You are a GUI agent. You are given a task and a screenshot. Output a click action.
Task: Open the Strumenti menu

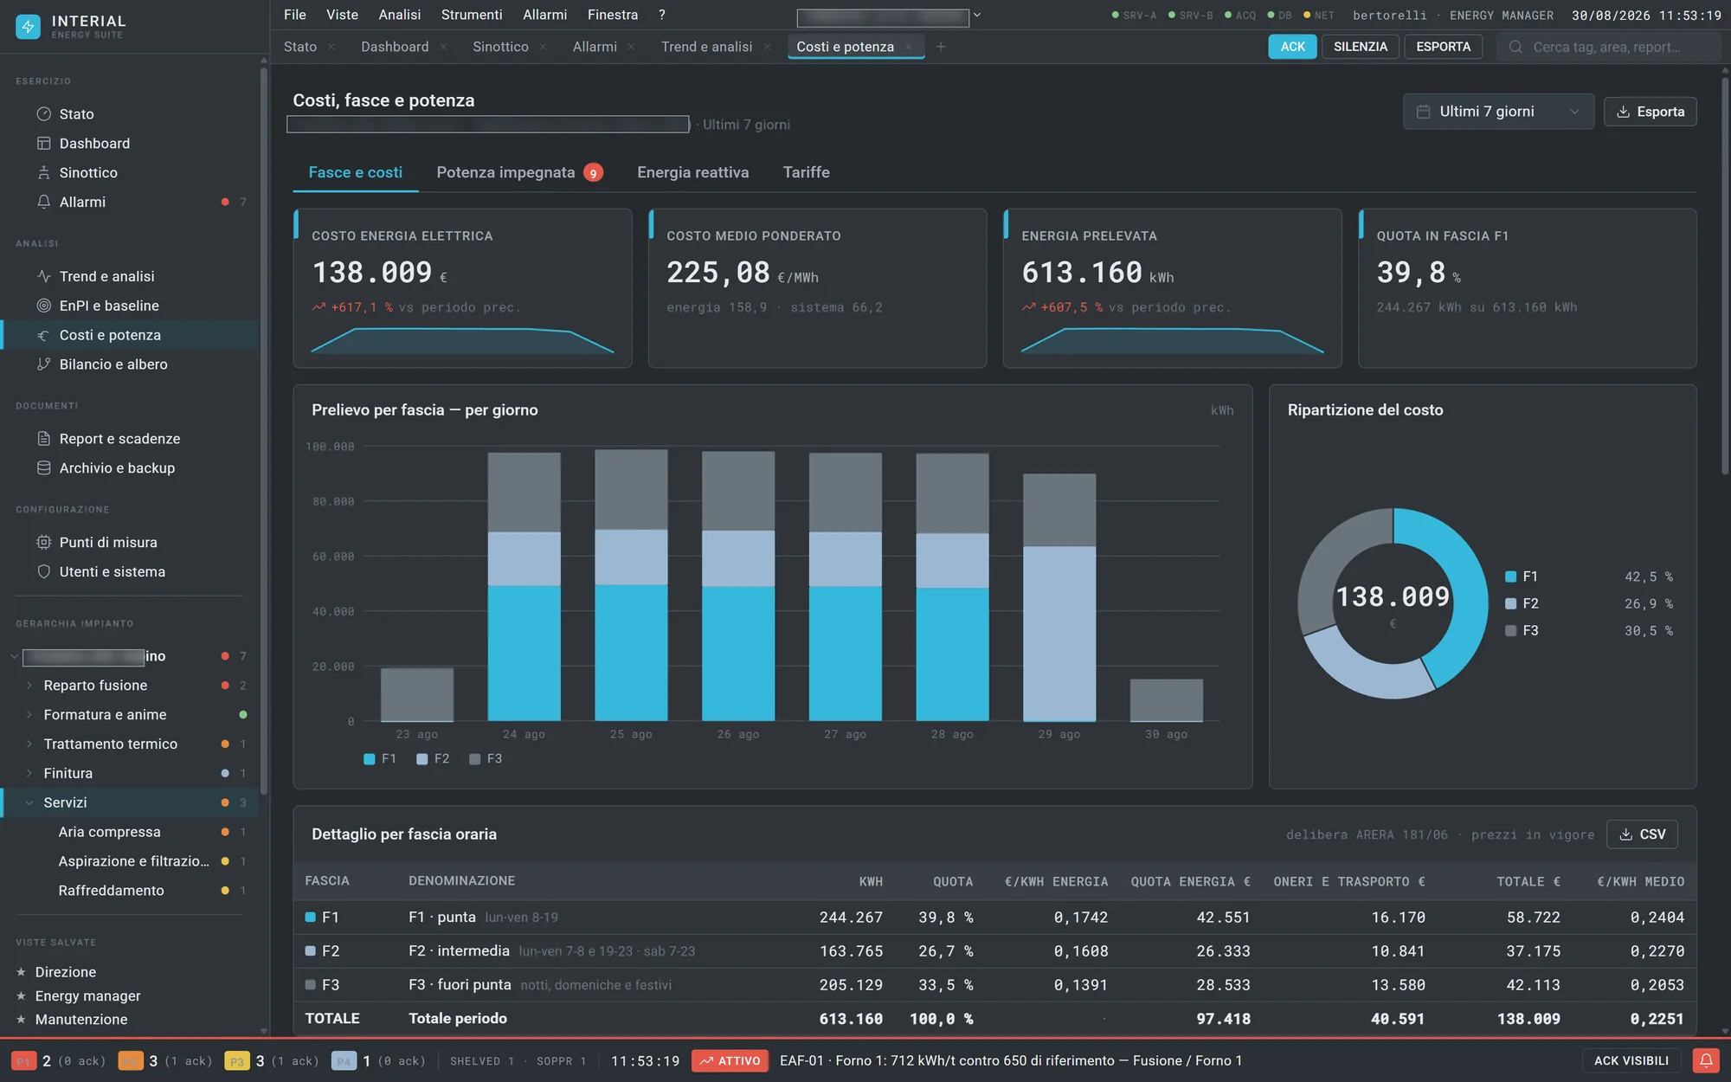pos(471,15)
